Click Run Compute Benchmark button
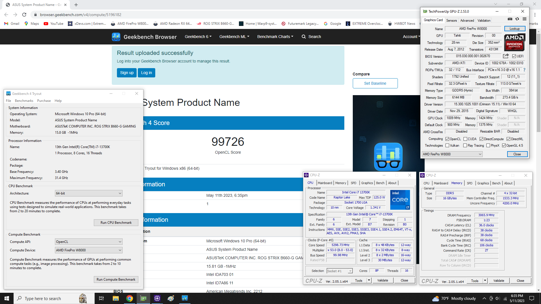This screenshot has height=304, width=541. pos(116,280)
